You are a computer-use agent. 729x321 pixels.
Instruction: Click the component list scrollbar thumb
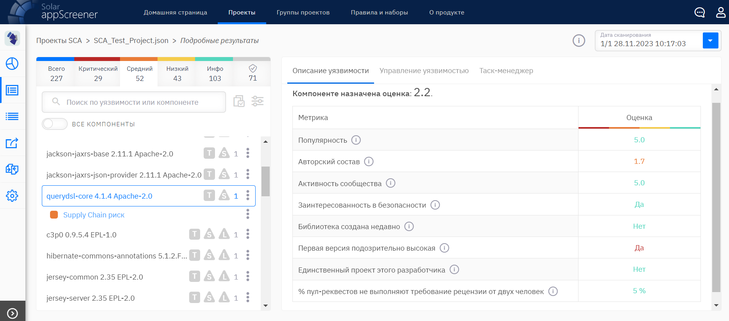265,181
